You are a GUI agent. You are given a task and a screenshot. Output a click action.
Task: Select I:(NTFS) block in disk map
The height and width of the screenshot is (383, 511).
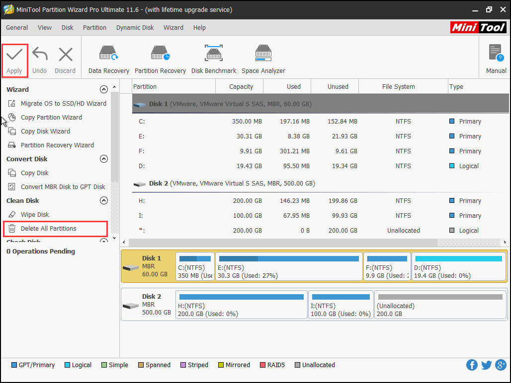click(341, 305)
